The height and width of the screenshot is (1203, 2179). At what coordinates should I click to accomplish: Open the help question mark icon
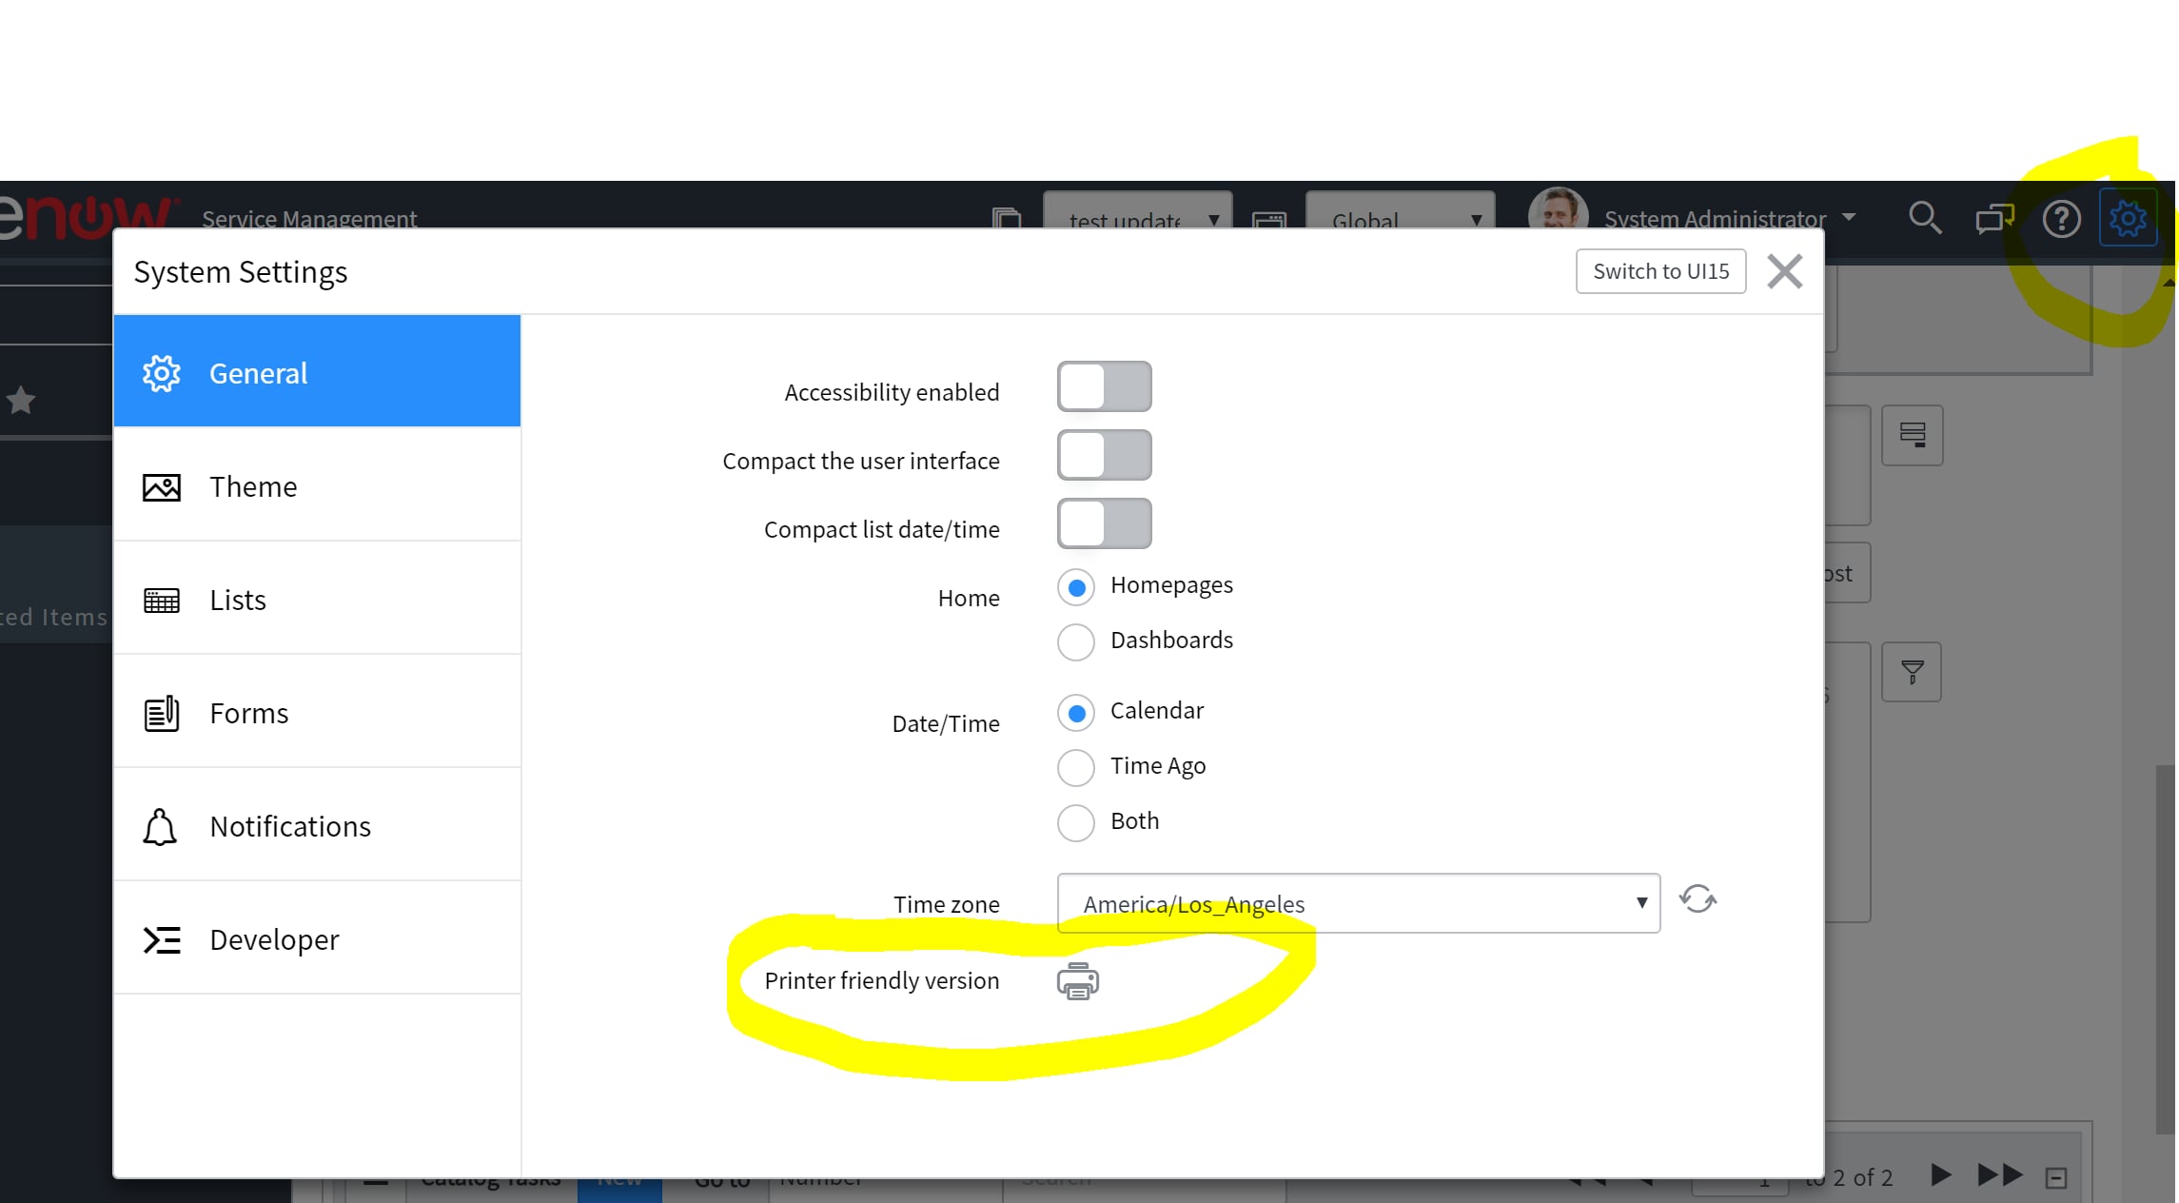(x=2061, y=219)
